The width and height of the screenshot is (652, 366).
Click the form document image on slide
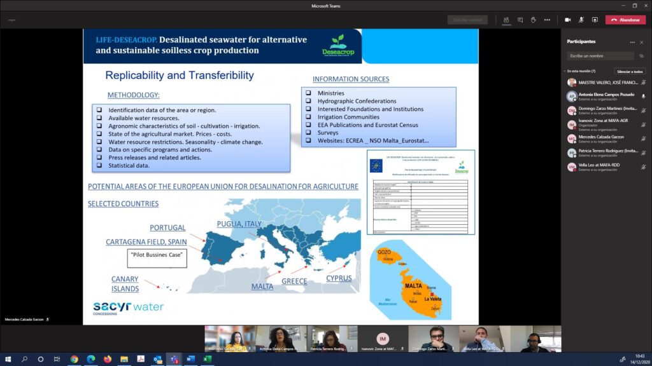click(x=421, y=193)
